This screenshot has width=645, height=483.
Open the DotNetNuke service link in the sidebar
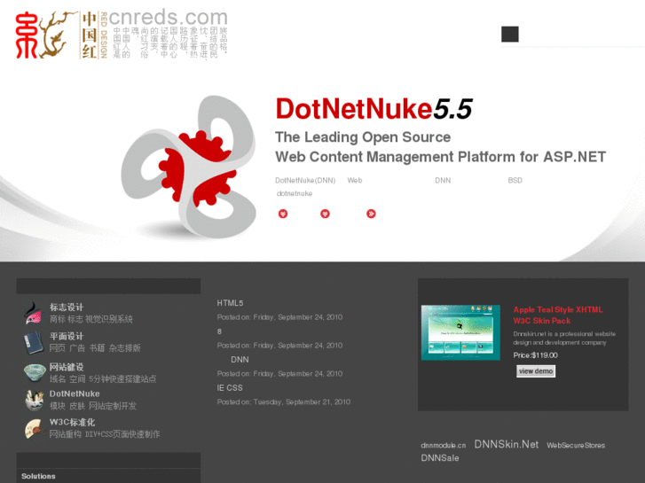(75, 393)
